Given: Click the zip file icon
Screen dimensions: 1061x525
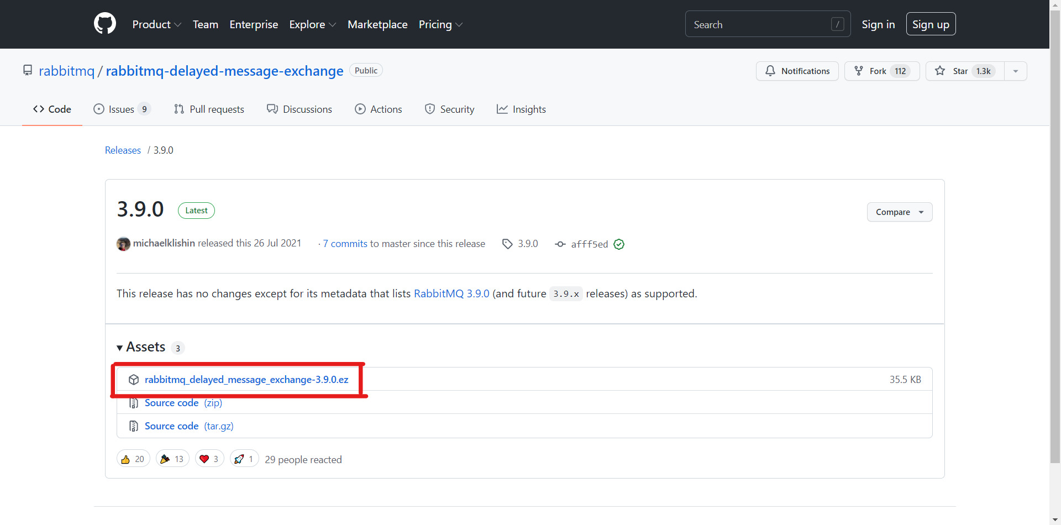Looking at the screenshot, I should (134, 403).
